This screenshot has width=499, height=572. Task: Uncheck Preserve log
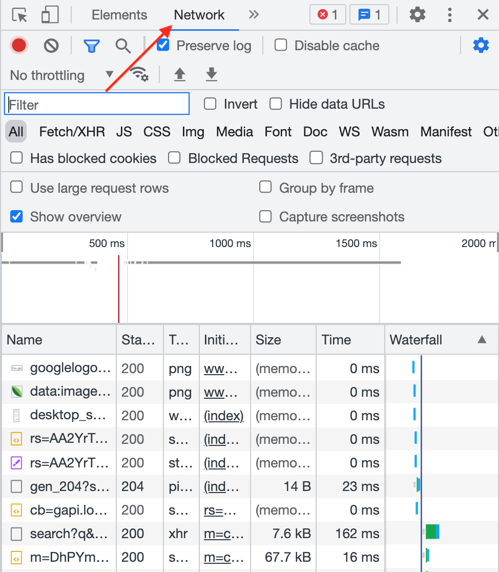[x=163, y=45]
